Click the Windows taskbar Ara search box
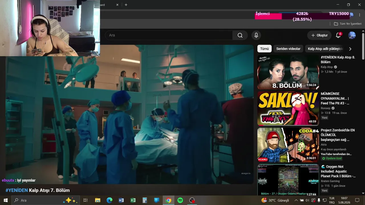The width and height of the screenshot is (365, 205). (45, 200)
